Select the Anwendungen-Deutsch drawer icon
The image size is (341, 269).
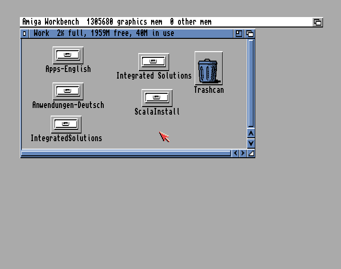coord(68,91)
